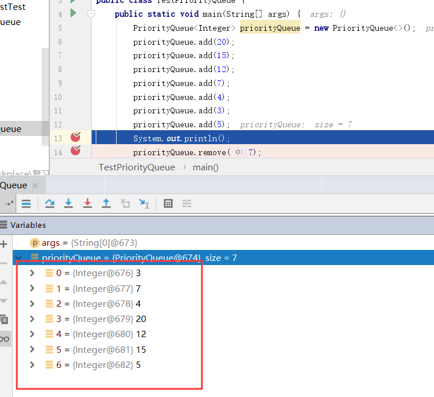Open the Evaluate Expression calculator icon
The image size is (434, 397).
click(168, 204)
